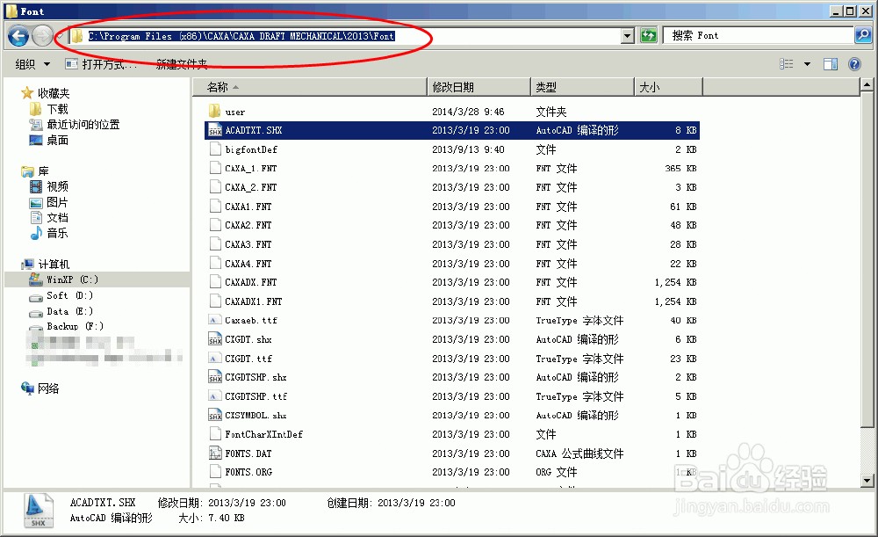
Task: Click the CXGDT.ttf font icon
Action: tap(214, 359)
